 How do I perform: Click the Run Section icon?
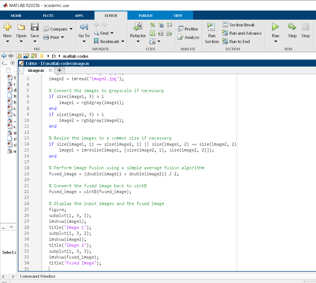(x=212, y=27)
